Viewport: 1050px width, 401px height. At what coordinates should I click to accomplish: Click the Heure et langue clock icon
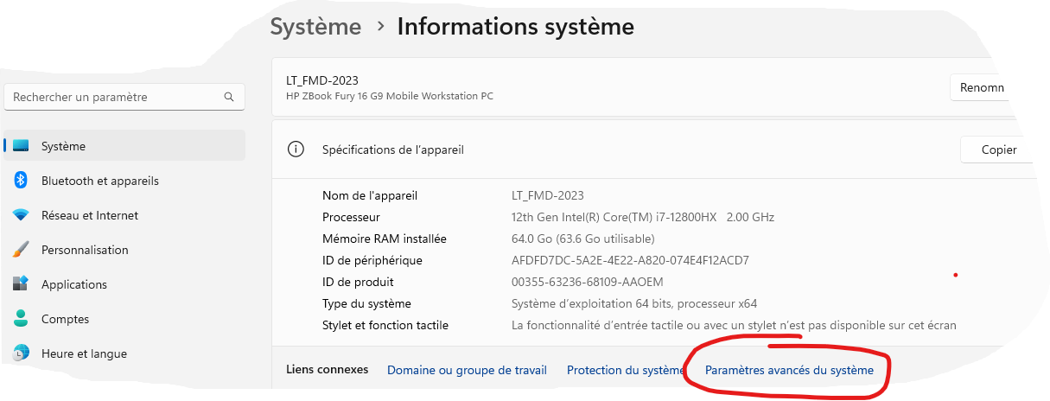click(x=22, y=353)
